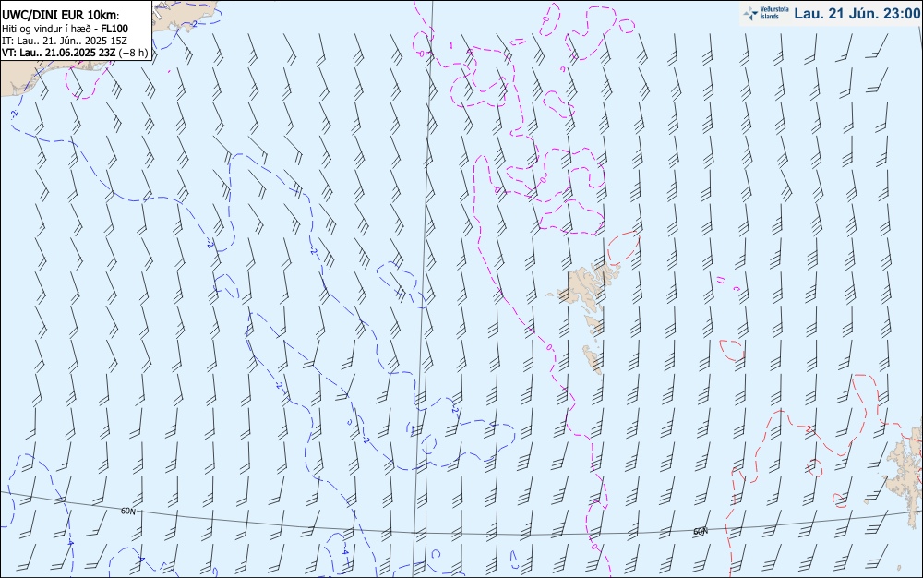Click the Veðurstofa Íslands logo
This screenshot has height=578, width=923.
click(x=766, y=13)
